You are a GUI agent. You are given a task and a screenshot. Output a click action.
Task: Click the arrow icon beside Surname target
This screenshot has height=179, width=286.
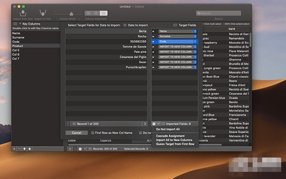[x=153, y=37]
